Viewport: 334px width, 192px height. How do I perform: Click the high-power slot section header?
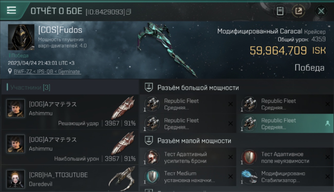coord(236,88)
